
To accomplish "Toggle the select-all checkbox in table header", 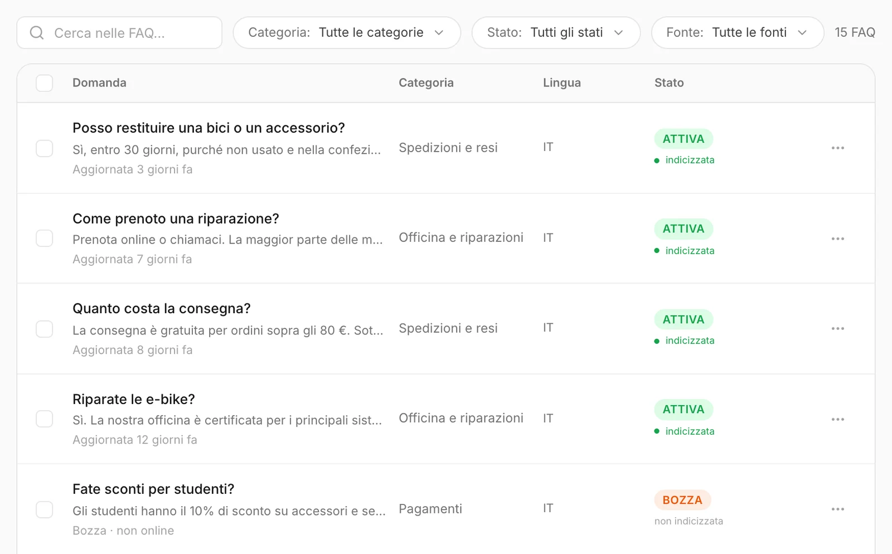I will [45, 83].
